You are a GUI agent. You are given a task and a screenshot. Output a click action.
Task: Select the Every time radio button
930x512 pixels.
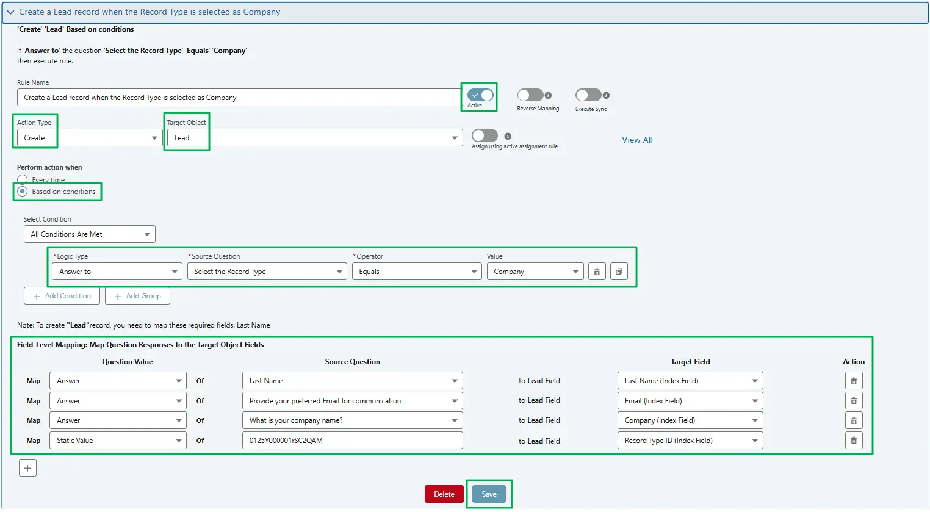(x=22, y=179)
